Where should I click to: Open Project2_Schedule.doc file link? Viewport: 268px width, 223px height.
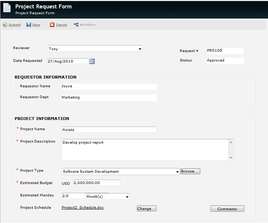click(x=82, y=208)
